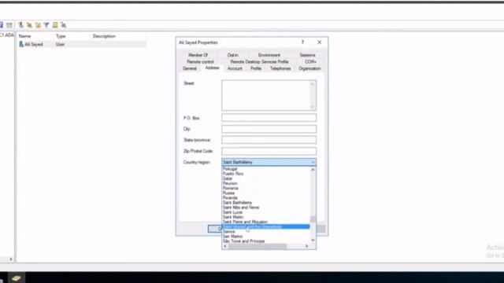The image size is (504, 283).
Task: Select the Remote control tab
Action: point(200,61)
